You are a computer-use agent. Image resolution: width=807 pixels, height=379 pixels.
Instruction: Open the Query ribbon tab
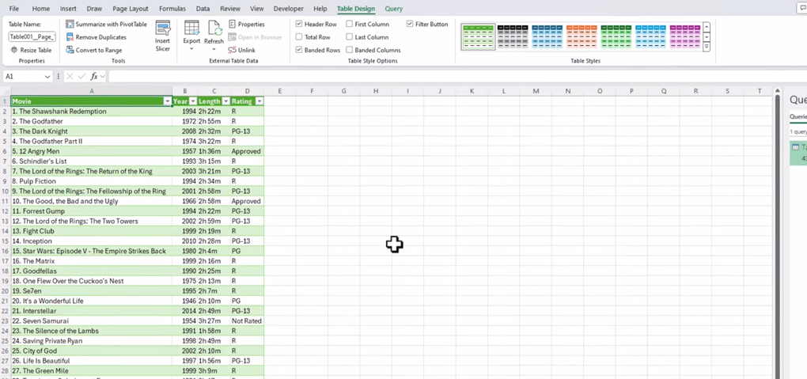tap(393, 9)
